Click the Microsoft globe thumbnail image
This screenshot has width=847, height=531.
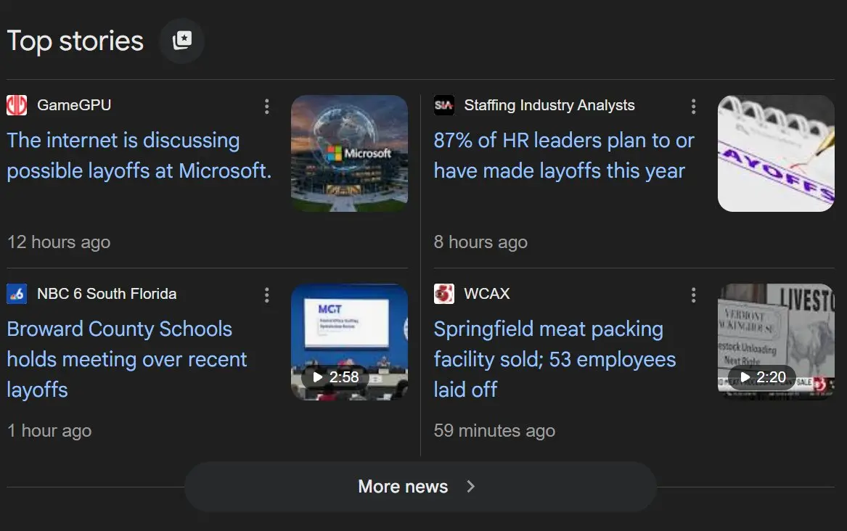point(349,153)
